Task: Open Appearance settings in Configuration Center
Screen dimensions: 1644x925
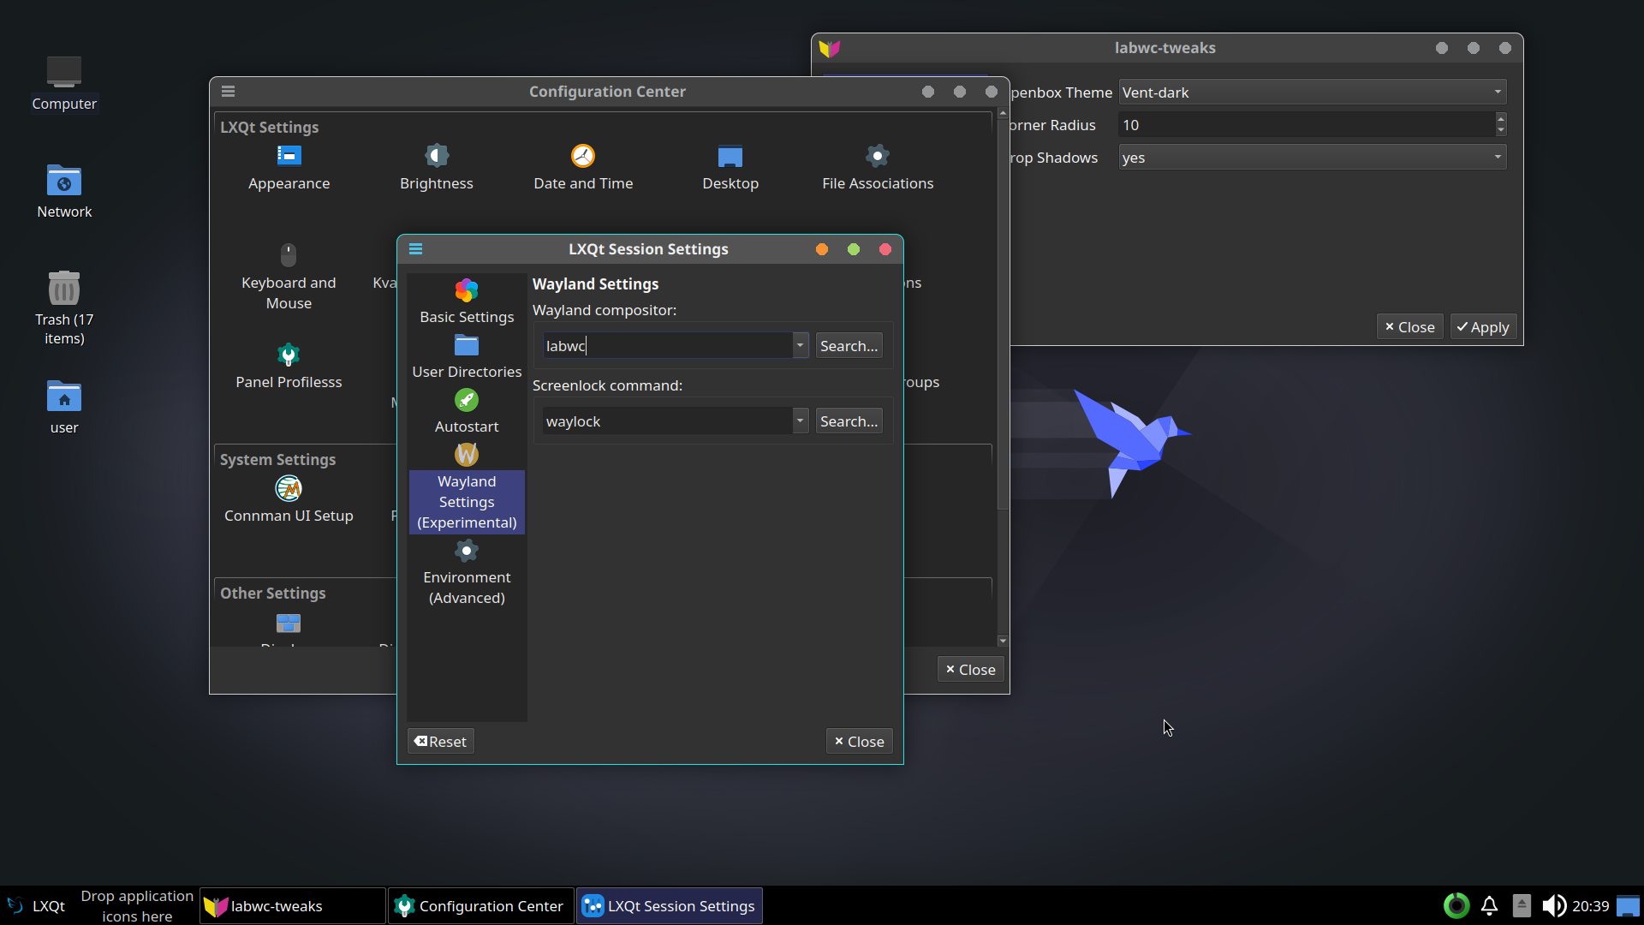Action: (289, 168)
